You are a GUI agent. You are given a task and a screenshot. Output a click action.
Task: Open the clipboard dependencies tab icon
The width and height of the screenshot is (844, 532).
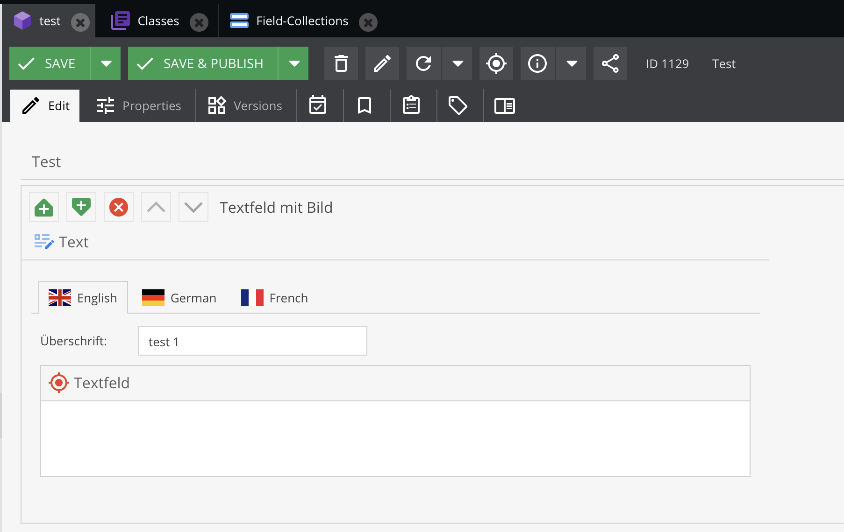[x=411, y=105]
